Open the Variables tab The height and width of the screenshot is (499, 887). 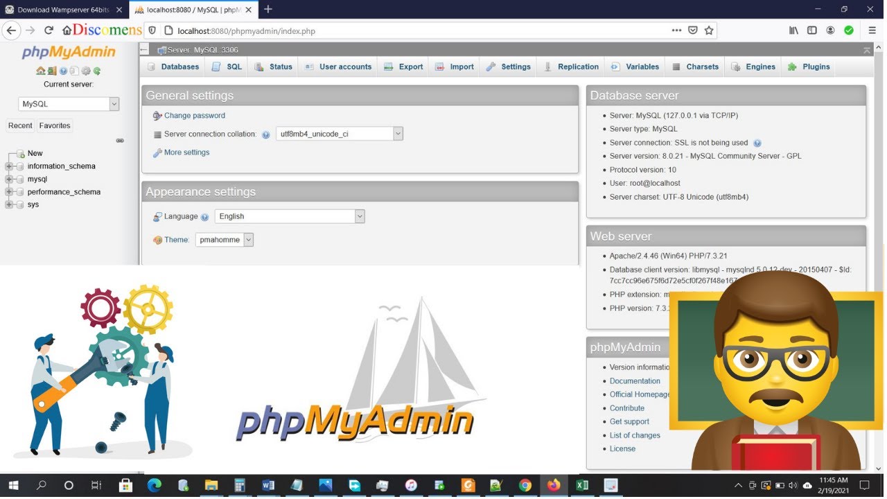(x=635, y=67)
